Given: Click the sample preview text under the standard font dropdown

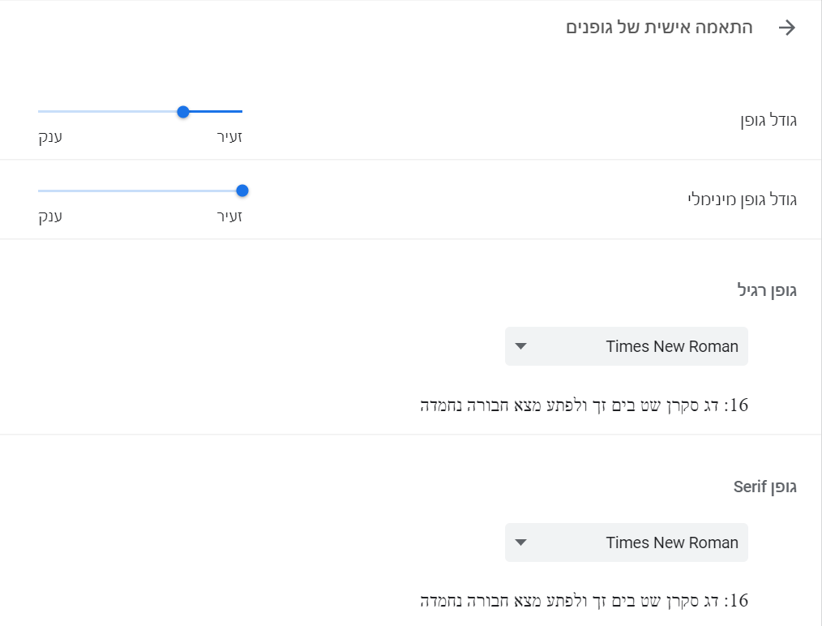Looking at the screenshot, I should pyautogui.click(x=584, y=405).
